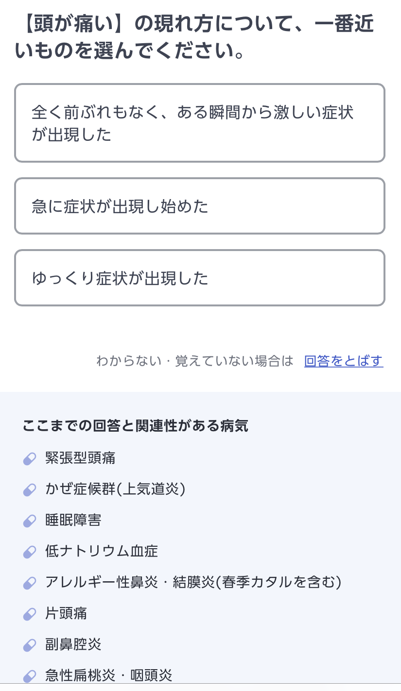Image resolution: width=401 pixels, height=691 pixels.
Task: Open 急性扁桃炎・咽頭炎 disease entry
Action: click(x=108, y=675)
